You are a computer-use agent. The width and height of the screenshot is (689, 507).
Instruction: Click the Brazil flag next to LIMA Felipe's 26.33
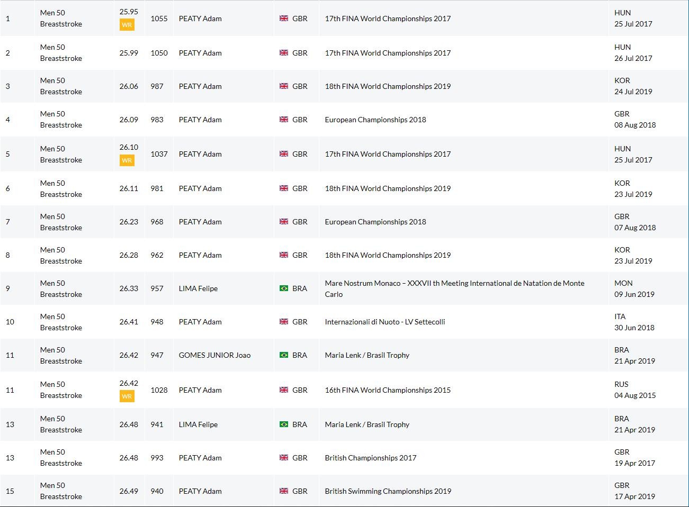tap(284, 288)
